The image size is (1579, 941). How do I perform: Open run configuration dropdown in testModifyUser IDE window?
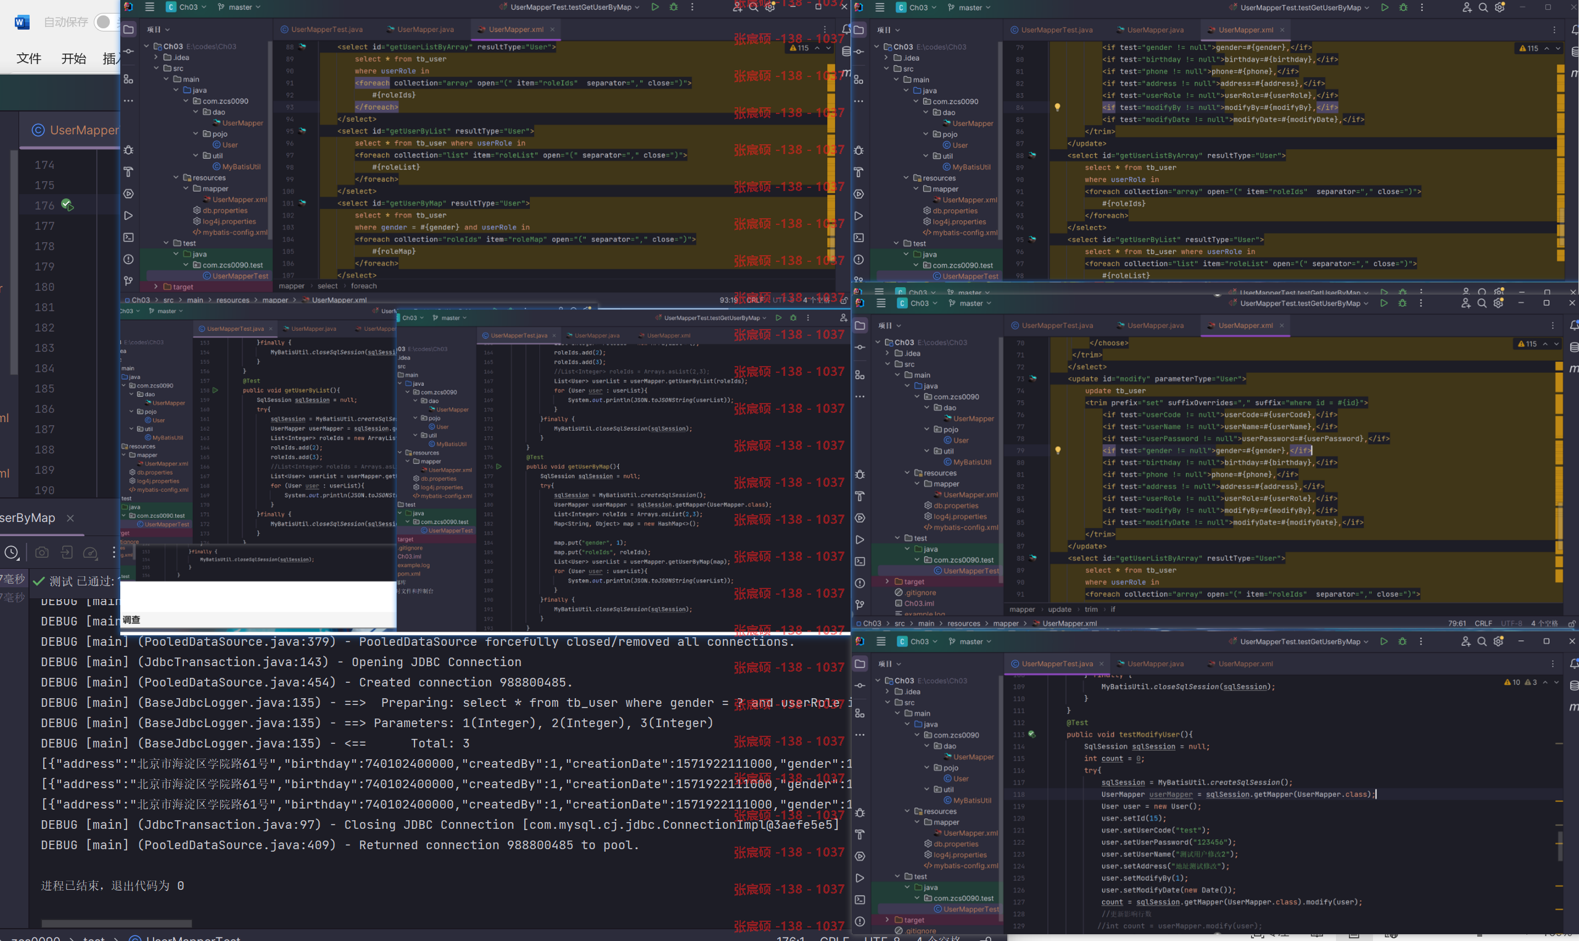pos(1299,642)
